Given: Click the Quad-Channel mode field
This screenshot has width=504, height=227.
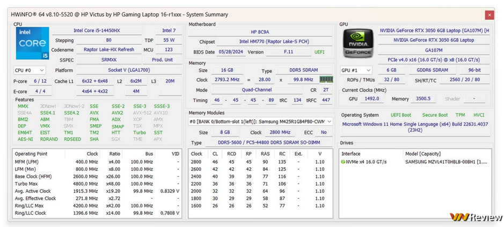Looking at the screenshot, I should [257, 90].
